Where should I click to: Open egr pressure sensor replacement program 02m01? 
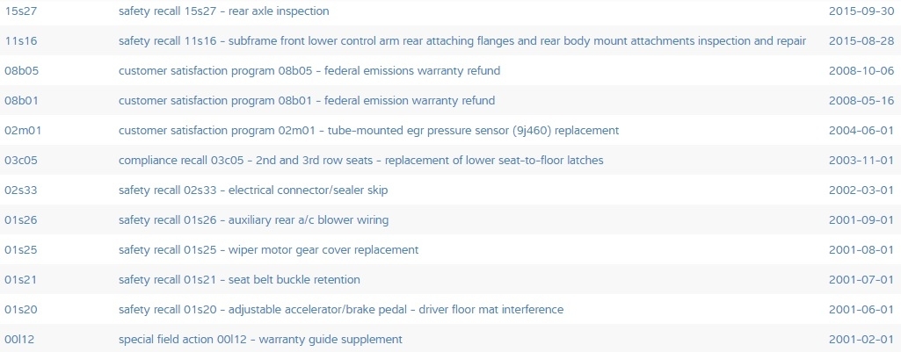pyautogui.click(x=368, y=131)
